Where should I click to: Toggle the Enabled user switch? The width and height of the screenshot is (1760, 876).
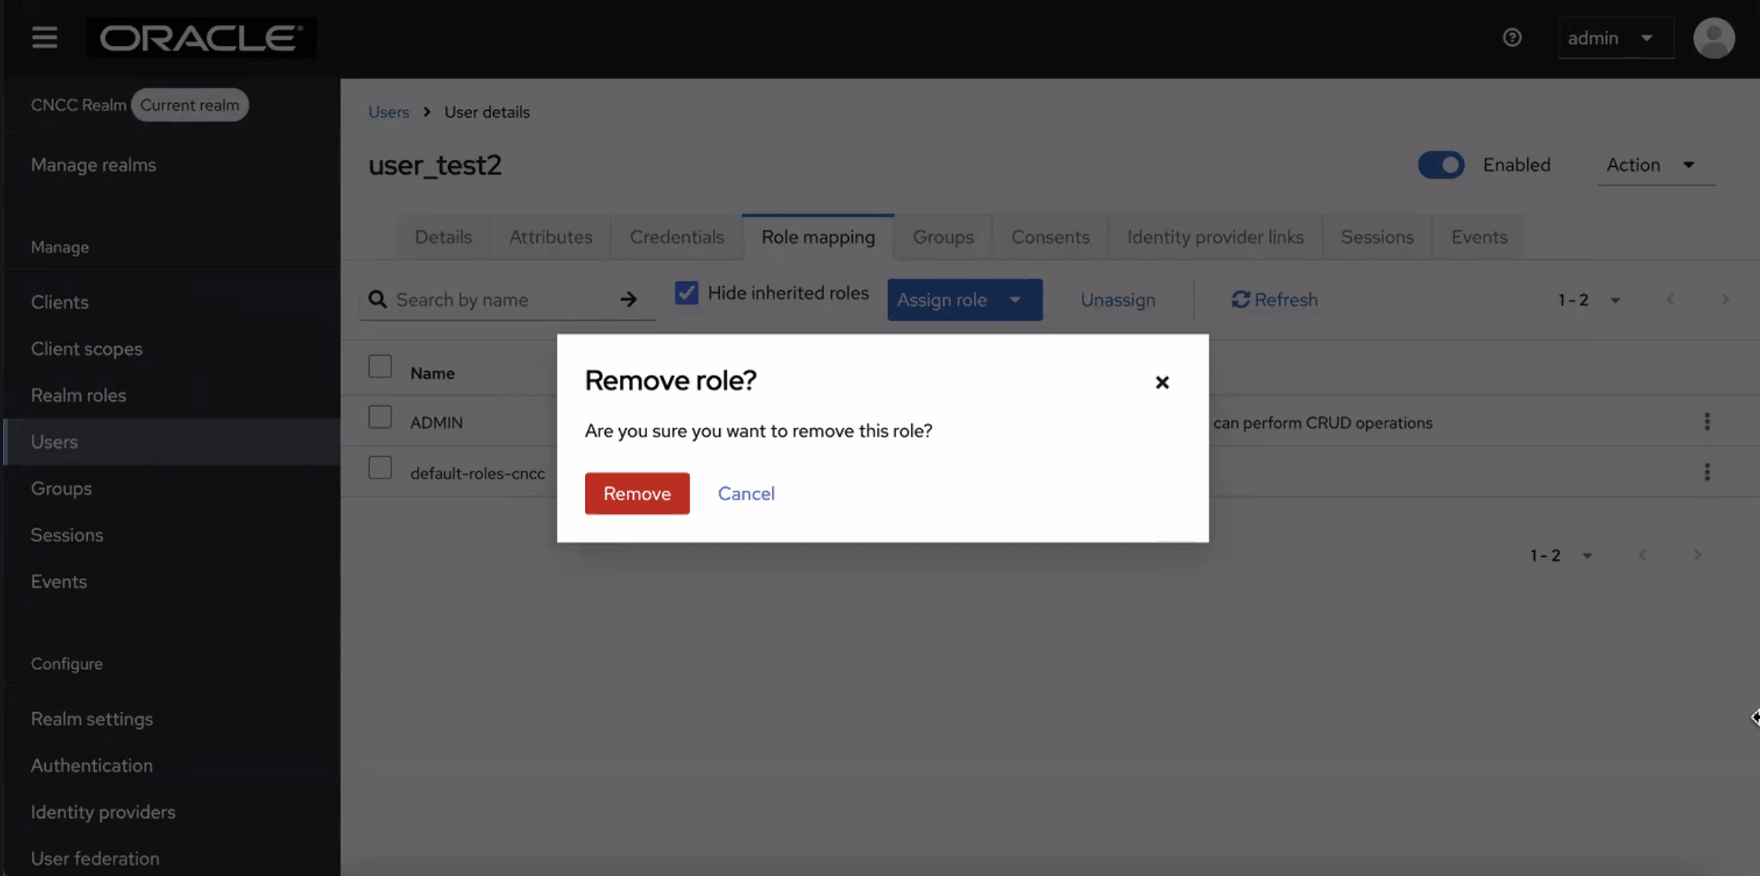point(1441,165)
